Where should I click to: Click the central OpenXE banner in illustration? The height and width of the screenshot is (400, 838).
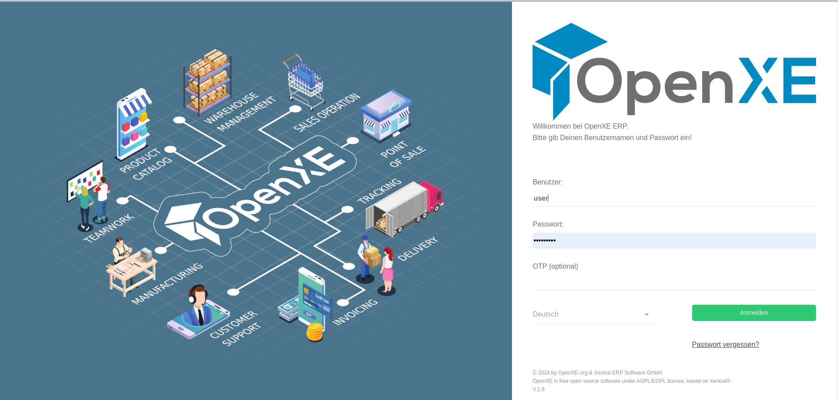(x=255, y=196)
